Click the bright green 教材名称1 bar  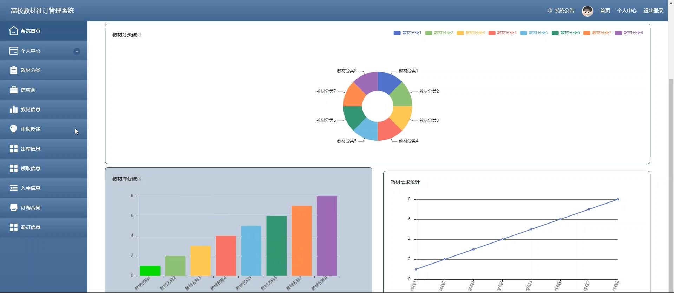150,271
